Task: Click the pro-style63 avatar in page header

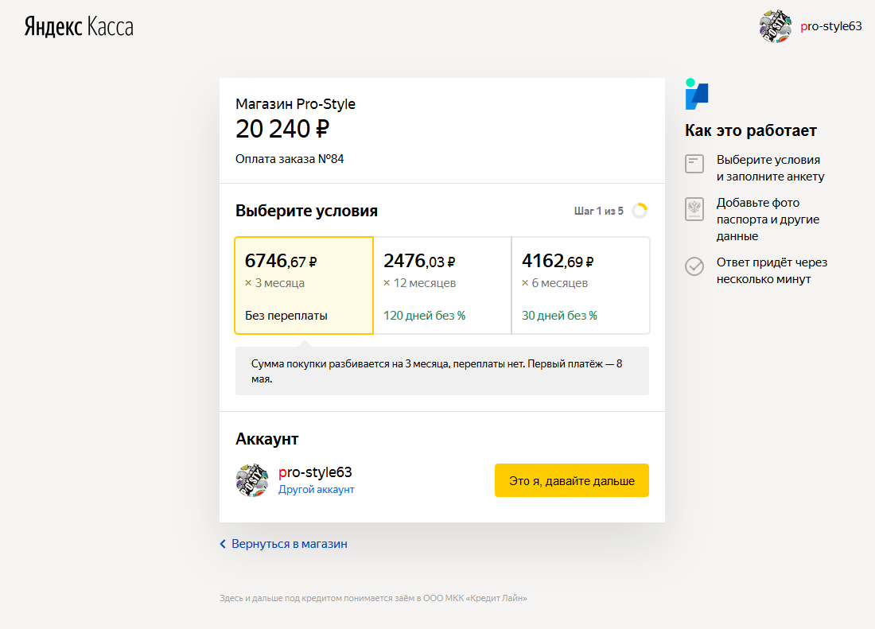Action: point(776,26)
